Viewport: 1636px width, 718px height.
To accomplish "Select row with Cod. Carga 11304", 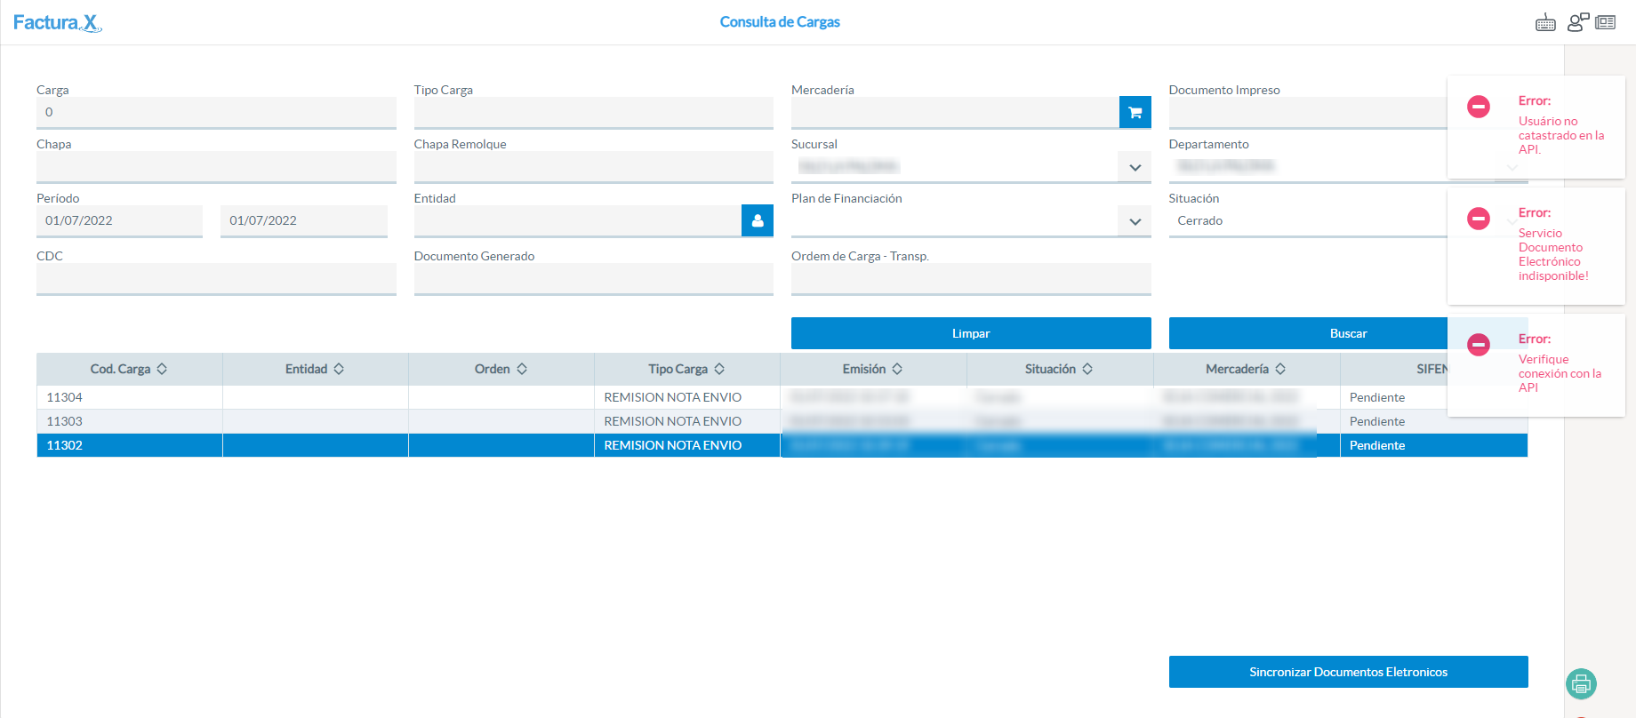I will pos(782,397).
